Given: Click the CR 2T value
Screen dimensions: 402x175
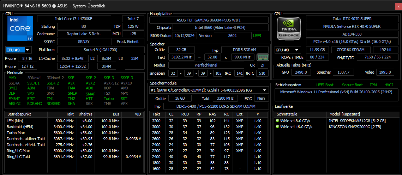Looking at the screenshot, I should (x=263, y=65).
